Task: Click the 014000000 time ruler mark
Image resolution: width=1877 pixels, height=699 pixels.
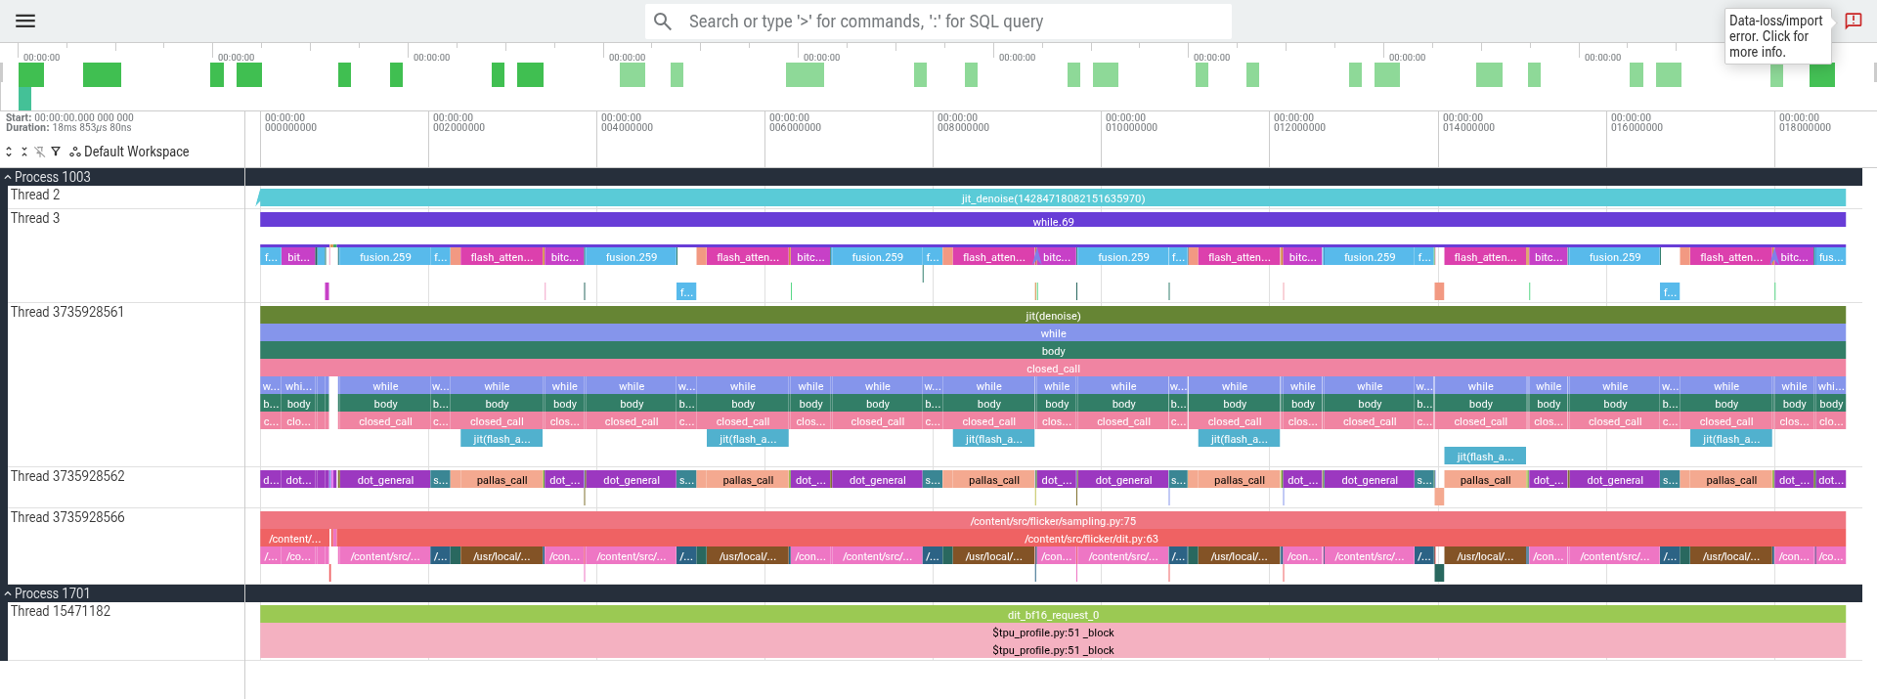Action: click(x=1468, y=122)
